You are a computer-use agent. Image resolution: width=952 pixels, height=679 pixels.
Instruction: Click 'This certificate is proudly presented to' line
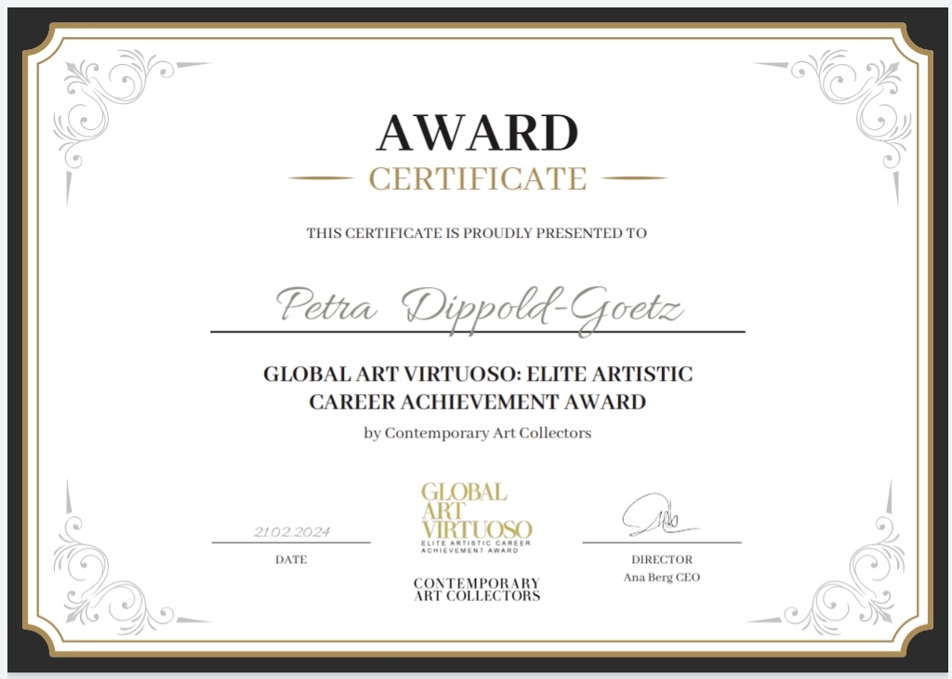(x=476, y=234)
